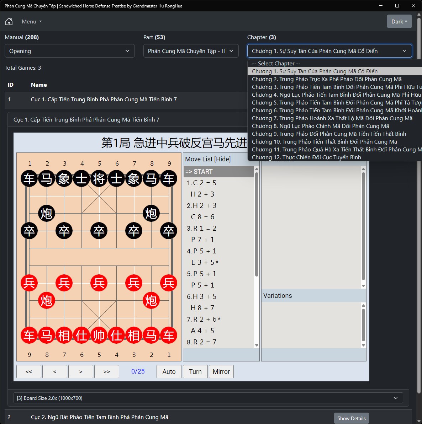Select move 2. H 2 + 3
The height and width of the screenshot is (424, 422).
click(x=219, y=206)
